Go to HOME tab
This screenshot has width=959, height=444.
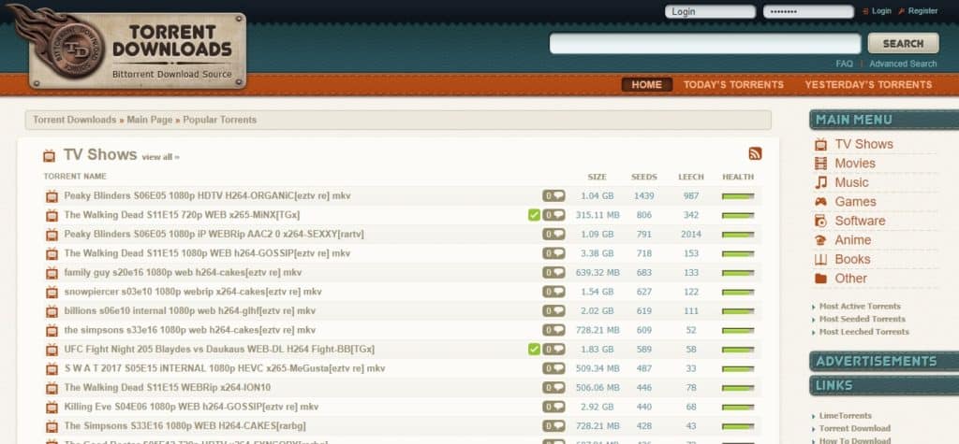click(x=646, y=85)
